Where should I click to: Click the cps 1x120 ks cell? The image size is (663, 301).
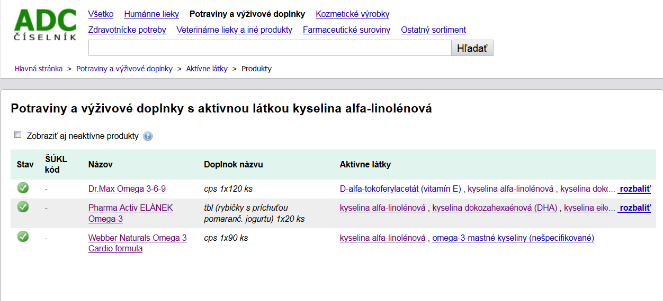click(x=228, y=189)
